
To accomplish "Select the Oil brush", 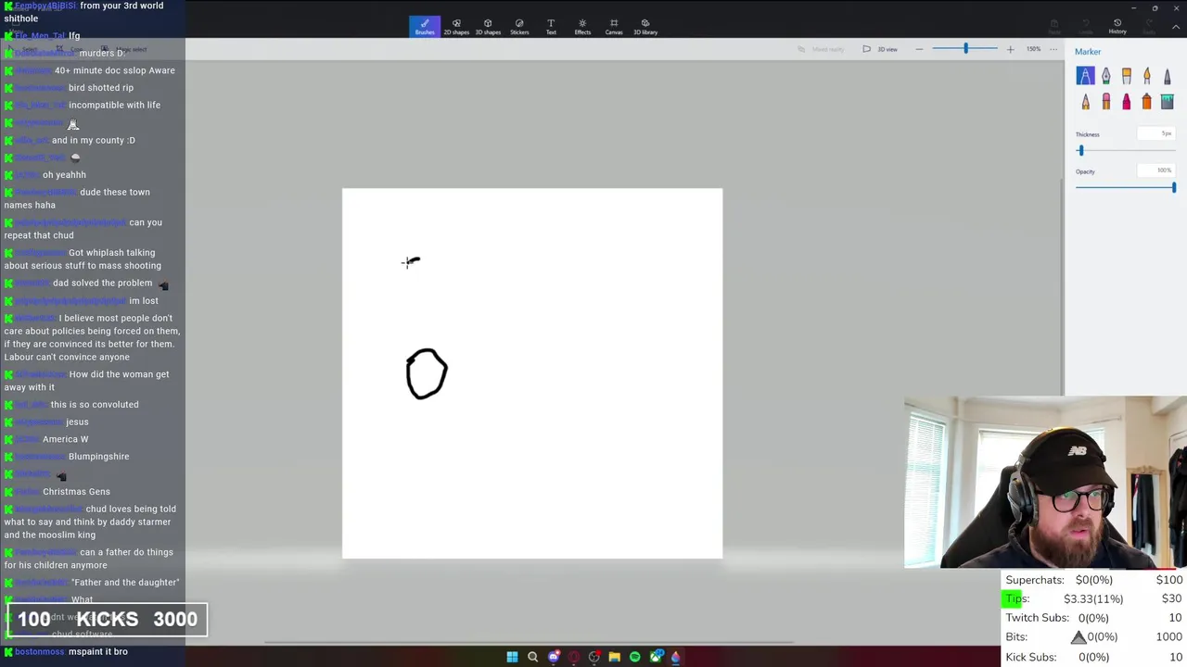I will point(1127,77).
